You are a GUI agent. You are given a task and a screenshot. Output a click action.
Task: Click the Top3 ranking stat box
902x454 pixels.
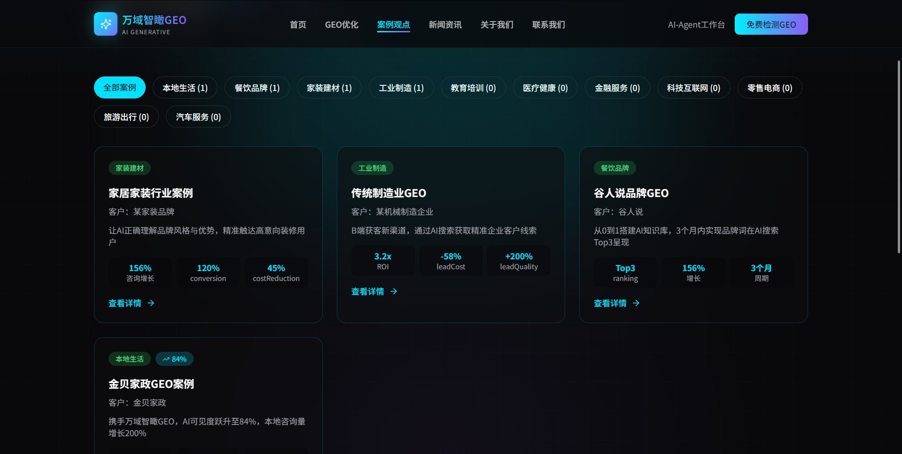pyautogui.click(x=625, y=272)
